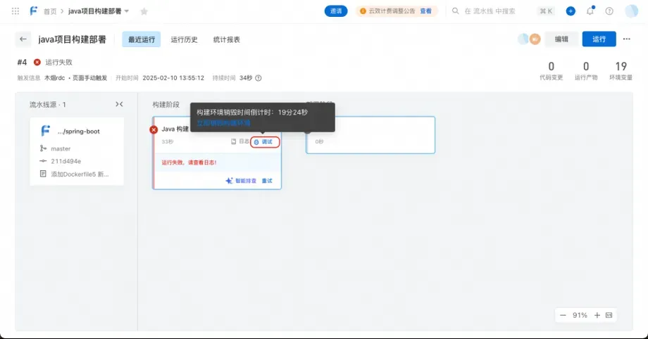Image resolution: width=648 pixels, height=339 pixels.
Task: Zoom in with the plus button
Action: pos(597,316)
